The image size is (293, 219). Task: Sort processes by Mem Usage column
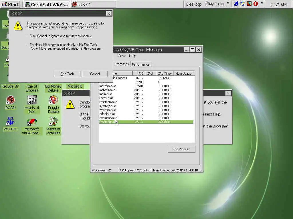(x=183, y=74)
